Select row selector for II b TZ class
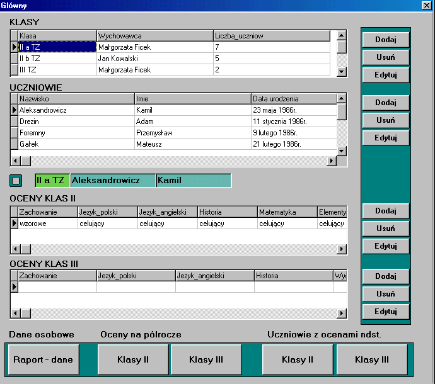Image resolution: width=435 pixels, height=384 pixels. click(x=14, y=59)
